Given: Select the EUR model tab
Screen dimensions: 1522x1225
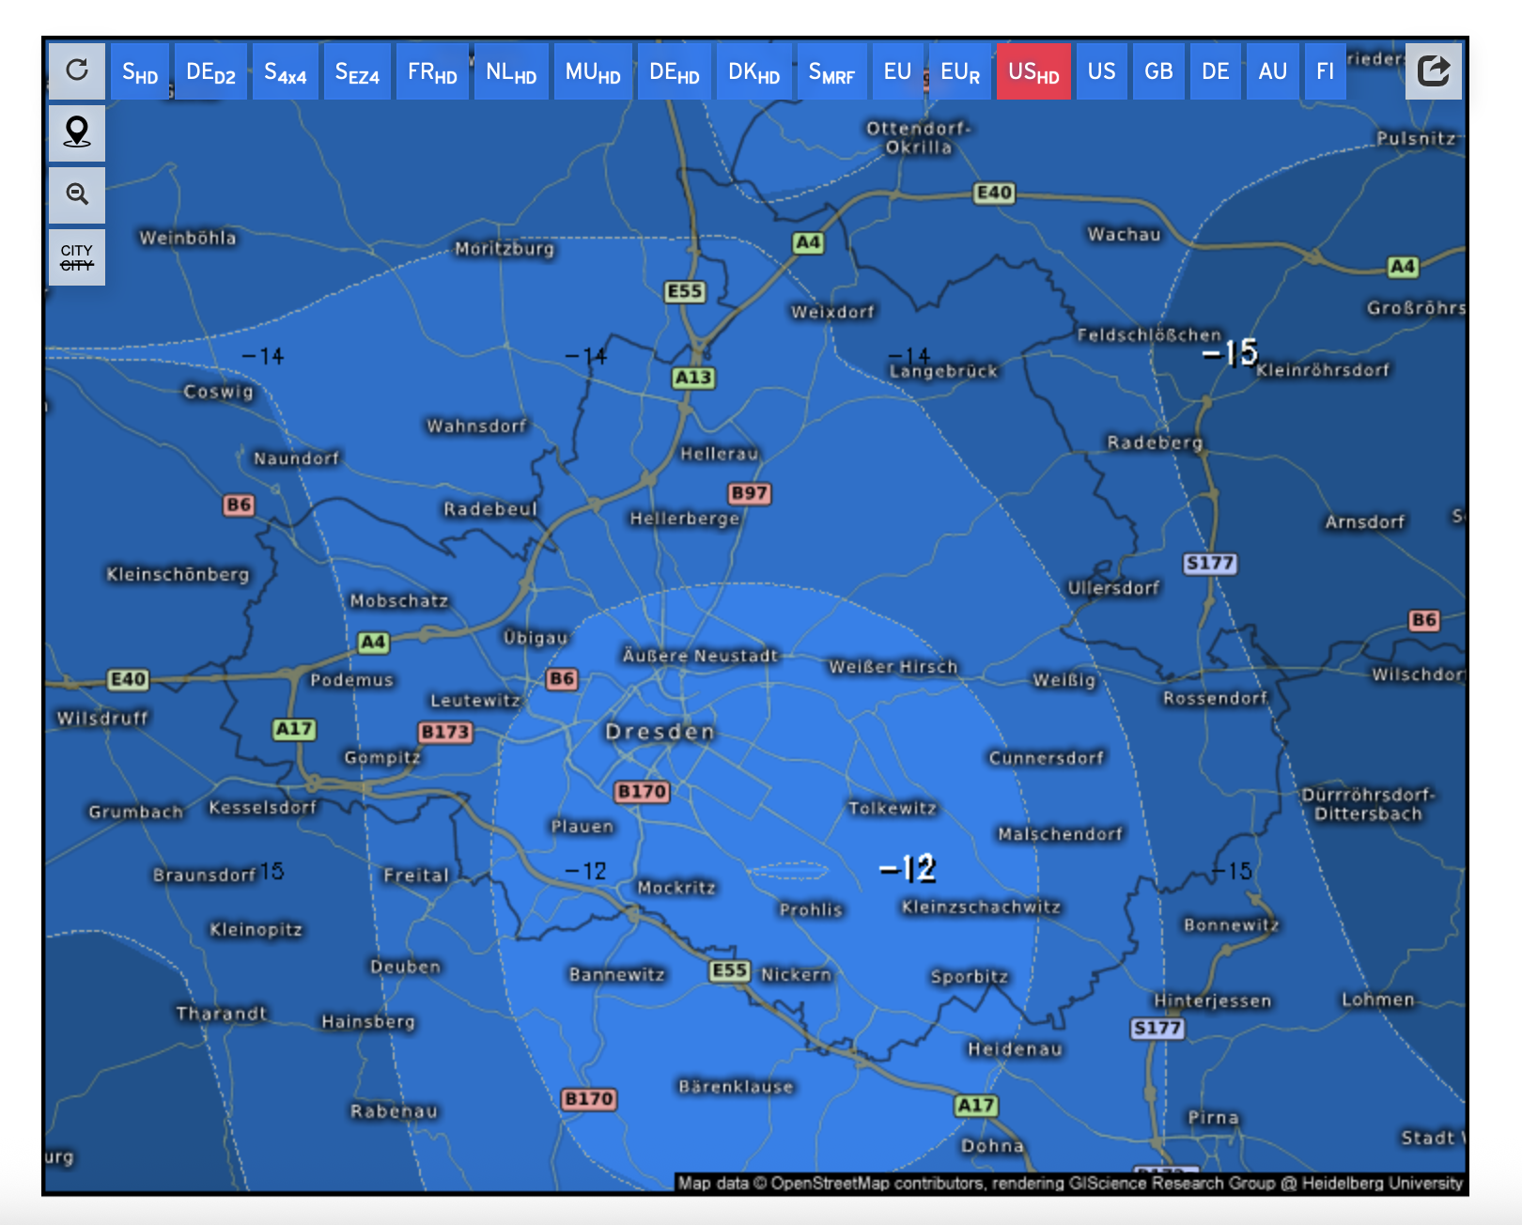Looking at the screenshot, I should click(x=960, y=72).
